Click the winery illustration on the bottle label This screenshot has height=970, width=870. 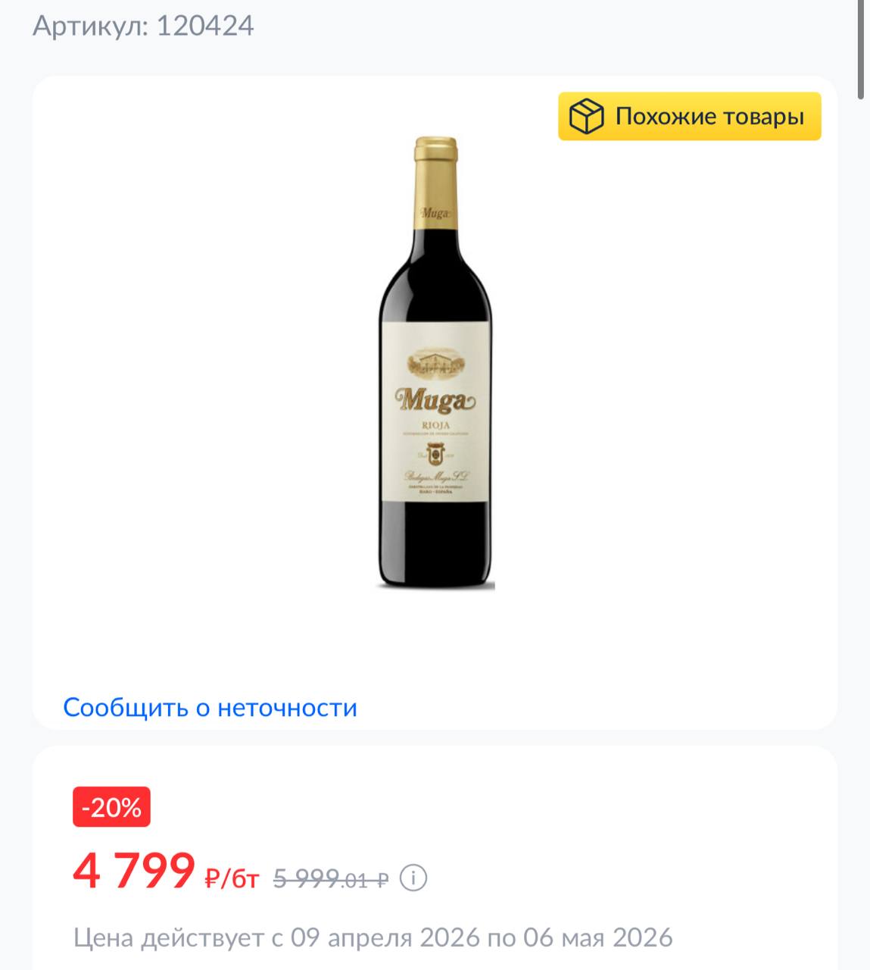tap(435, 365)
